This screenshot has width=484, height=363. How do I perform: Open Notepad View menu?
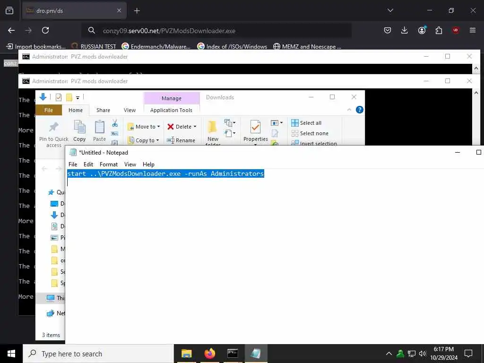[130, 164]
